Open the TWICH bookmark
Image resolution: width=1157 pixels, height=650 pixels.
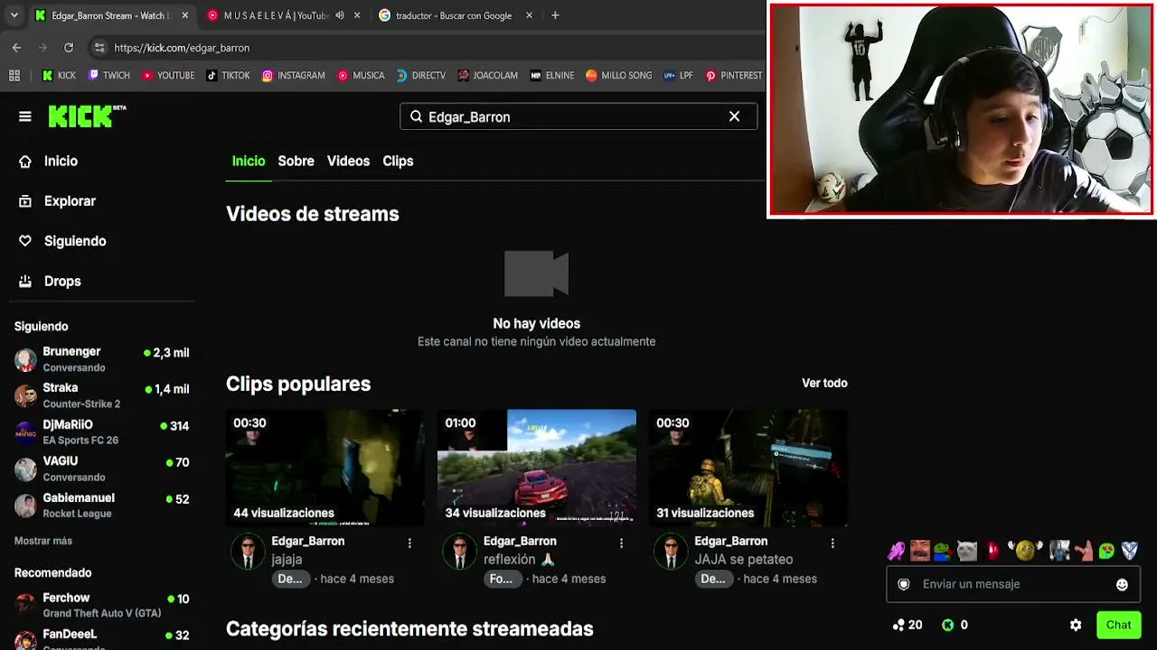point(108,76)
